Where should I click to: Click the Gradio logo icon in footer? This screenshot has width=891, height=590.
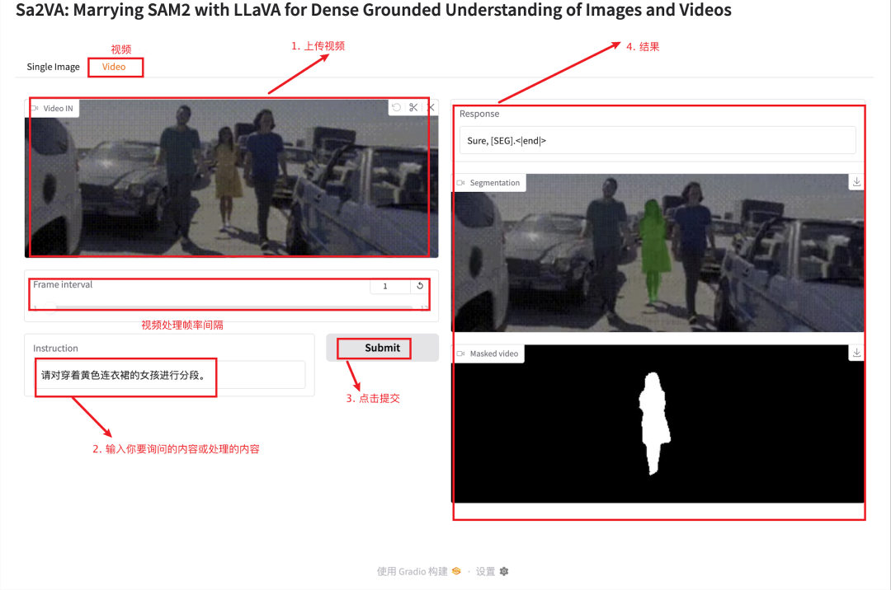(456, 571)
